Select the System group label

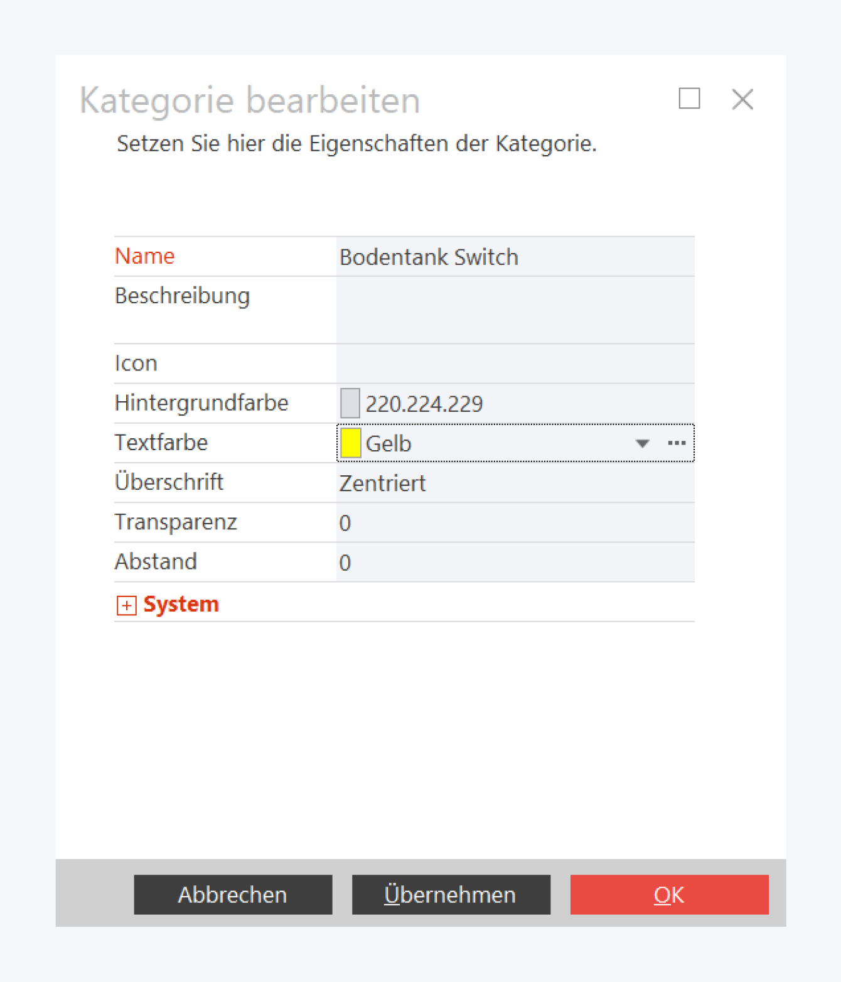181,604
